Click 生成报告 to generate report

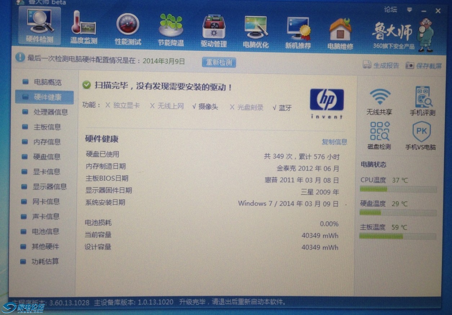point(381,65)
